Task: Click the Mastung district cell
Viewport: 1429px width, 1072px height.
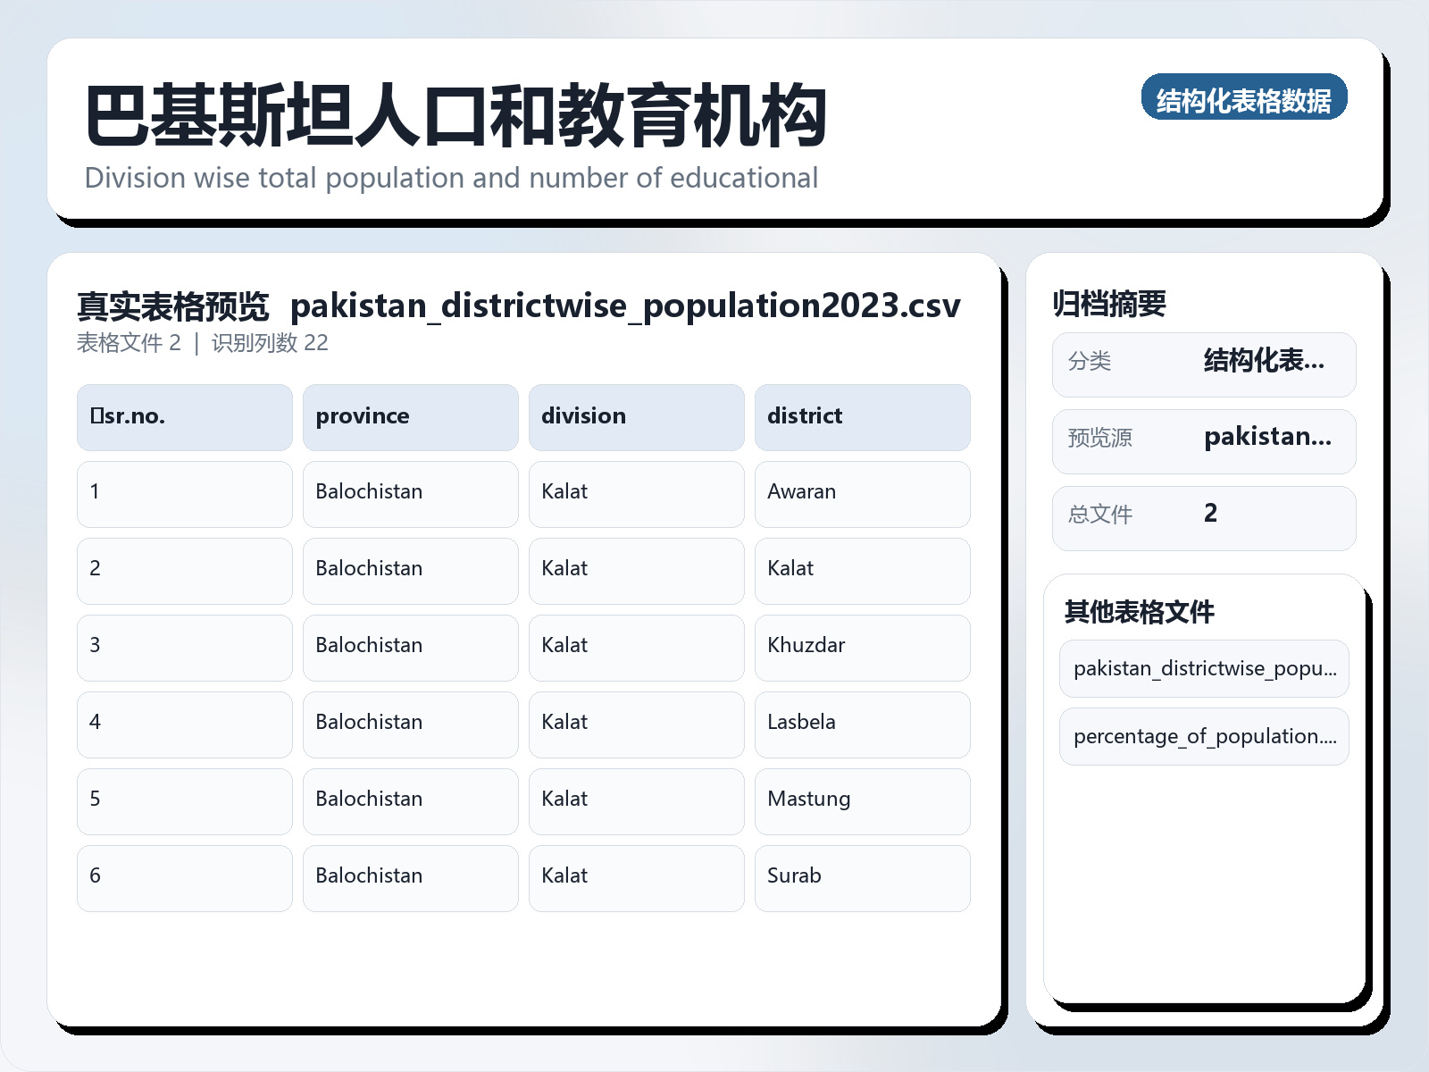Action: tap(862, 800)
